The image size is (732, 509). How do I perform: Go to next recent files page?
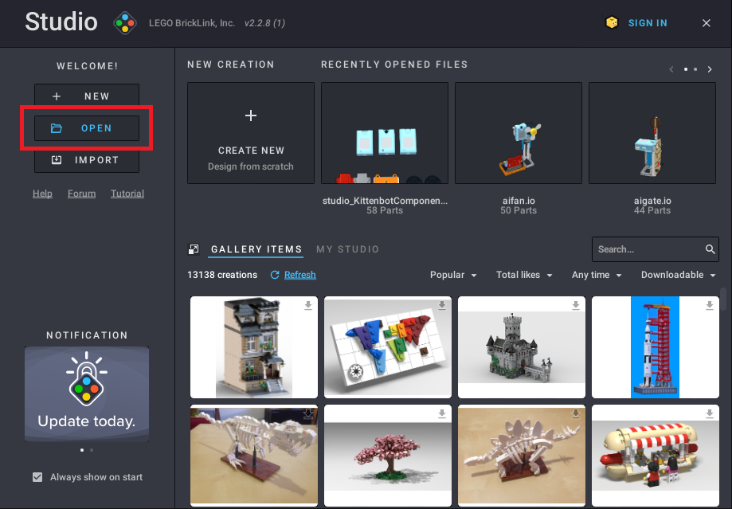709,69
